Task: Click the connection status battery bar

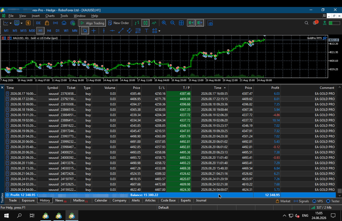Action: pos(334,23)
